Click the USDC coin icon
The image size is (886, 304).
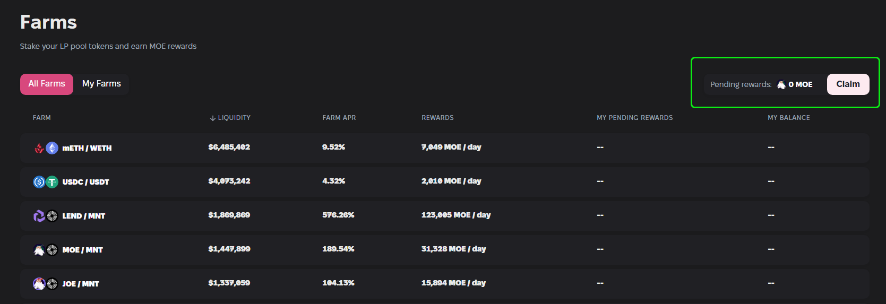(x=39, y=182)
